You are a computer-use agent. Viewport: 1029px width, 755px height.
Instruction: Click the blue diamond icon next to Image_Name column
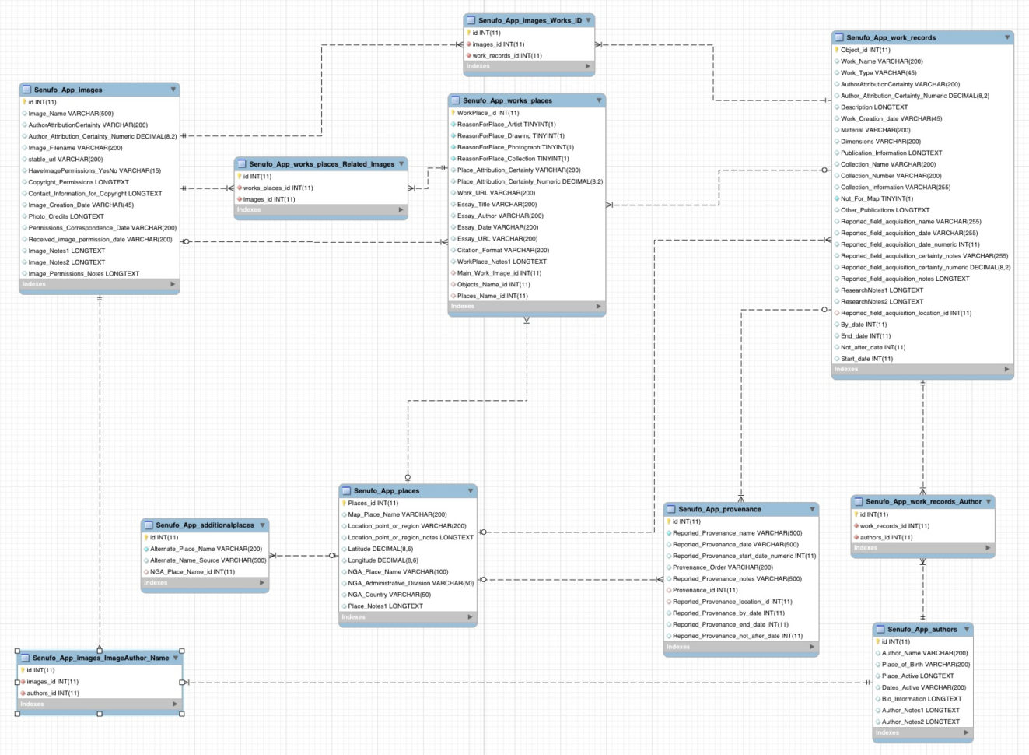[24, 113]
